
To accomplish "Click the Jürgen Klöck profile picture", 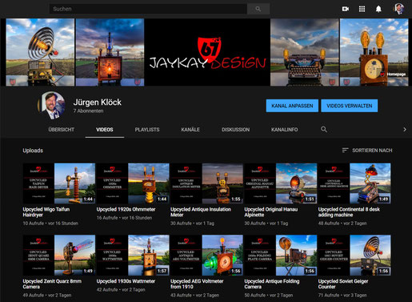I will (x=51, y=106).
